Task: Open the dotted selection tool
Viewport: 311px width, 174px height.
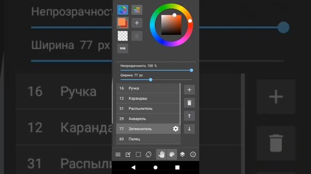Action: 138,155
